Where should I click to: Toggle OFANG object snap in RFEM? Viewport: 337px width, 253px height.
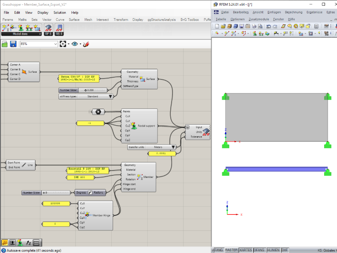point(259,250)
